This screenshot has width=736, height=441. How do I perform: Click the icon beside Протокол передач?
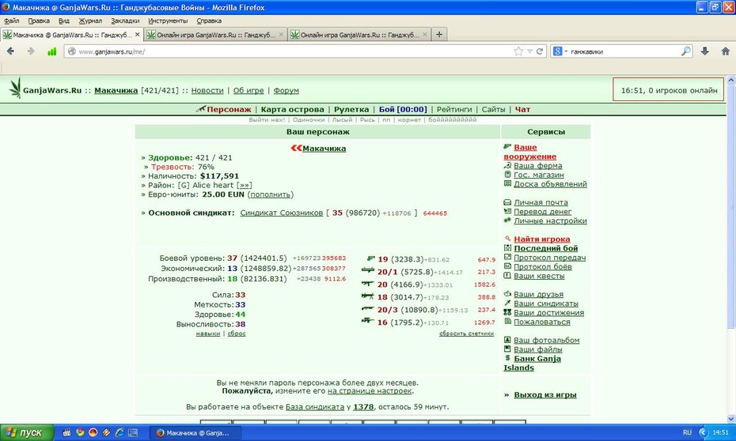(507, 258)
